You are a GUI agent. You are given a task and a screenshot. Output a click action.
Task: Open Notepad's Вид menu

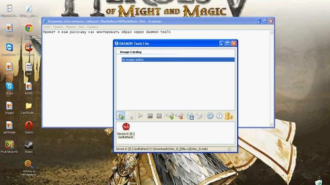pyautogui.click(x=81, y=27)
